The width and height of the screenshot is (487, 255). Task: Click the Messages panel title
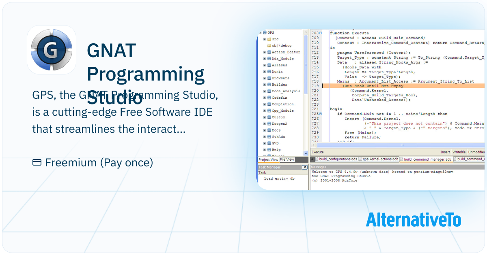[x=319, y=167]
